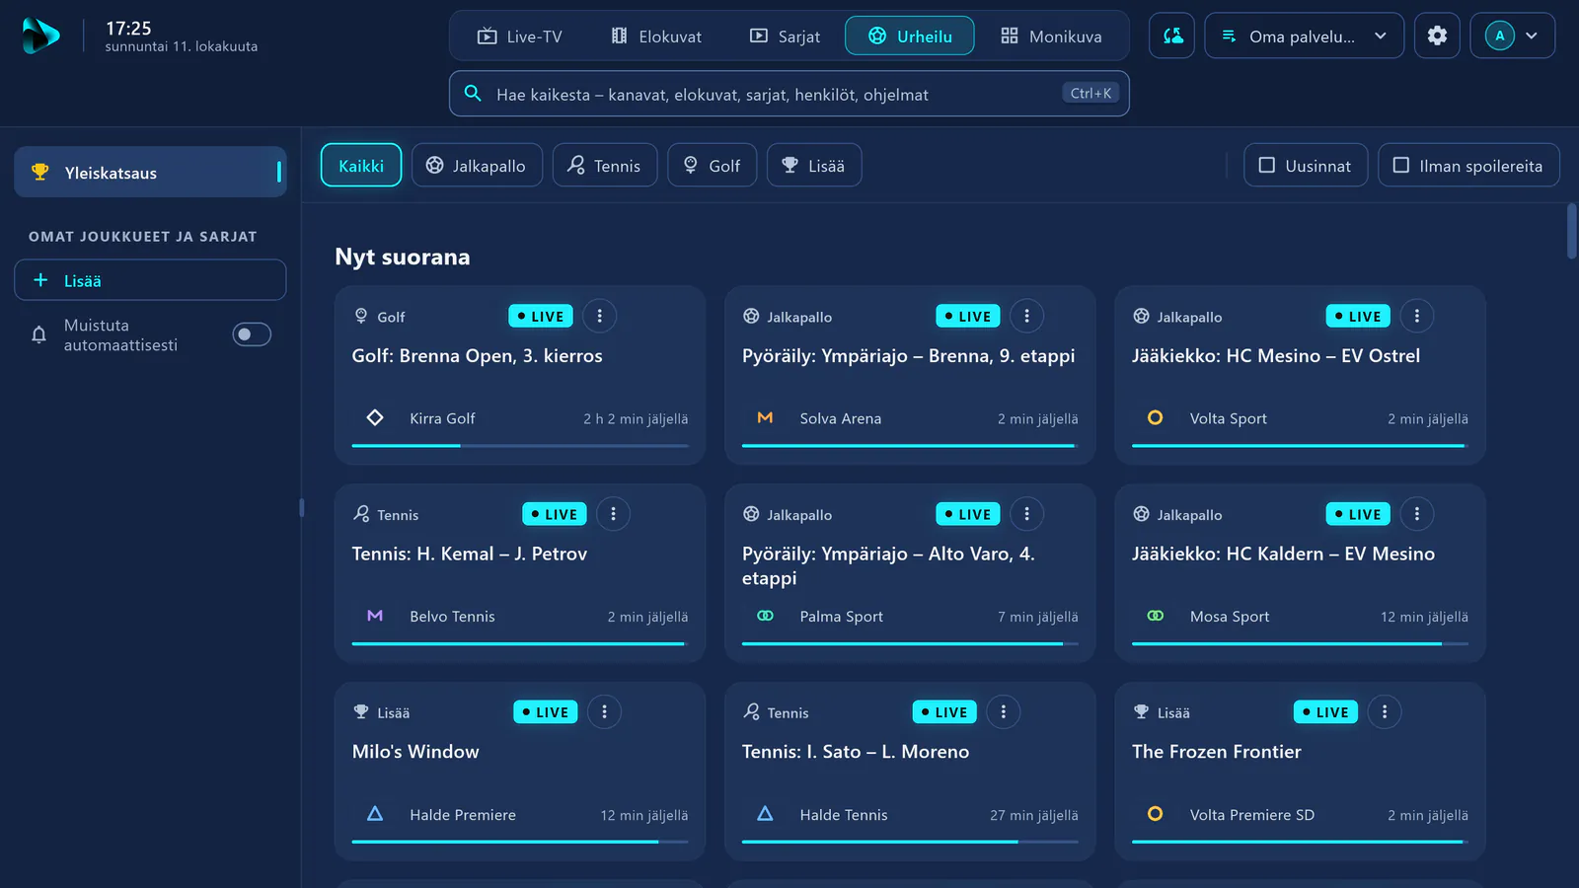Click the bell icon next to Muistuta automaattisesti

(x=38, y=334)
